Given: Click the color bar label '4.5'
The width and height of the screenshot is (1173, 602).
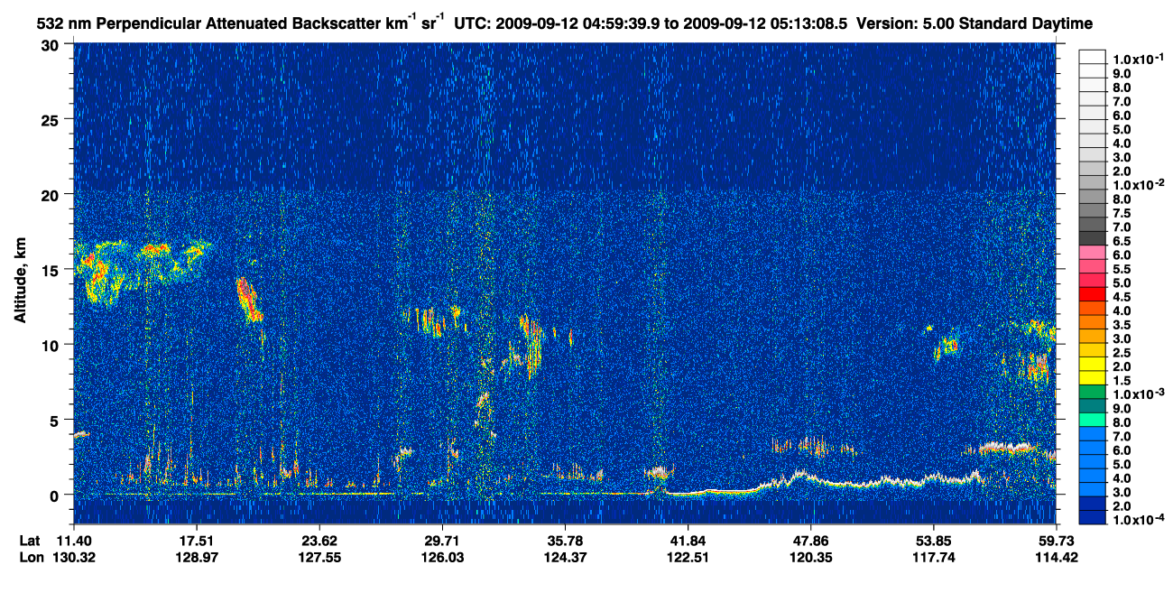Looking at the screenshot, I should point(1122,297).
